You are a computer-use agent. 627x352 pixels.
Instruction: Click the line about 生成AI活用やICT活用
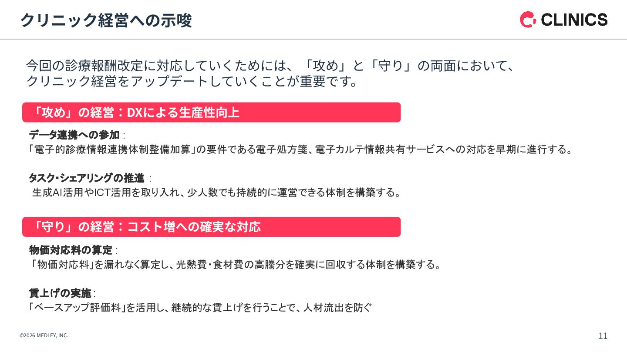click(216, 193)
